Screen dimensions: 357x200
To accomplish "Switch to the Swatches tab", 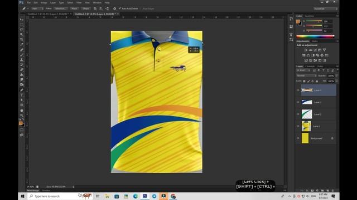I will click(x=309, y=16).
